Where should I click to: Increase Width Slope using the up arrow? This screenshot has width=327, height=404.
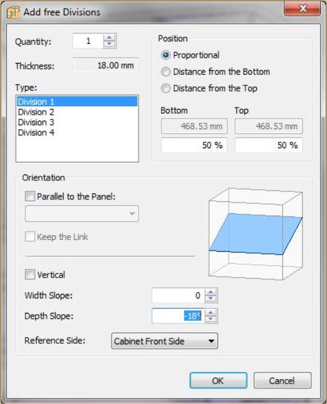(211, 293)
